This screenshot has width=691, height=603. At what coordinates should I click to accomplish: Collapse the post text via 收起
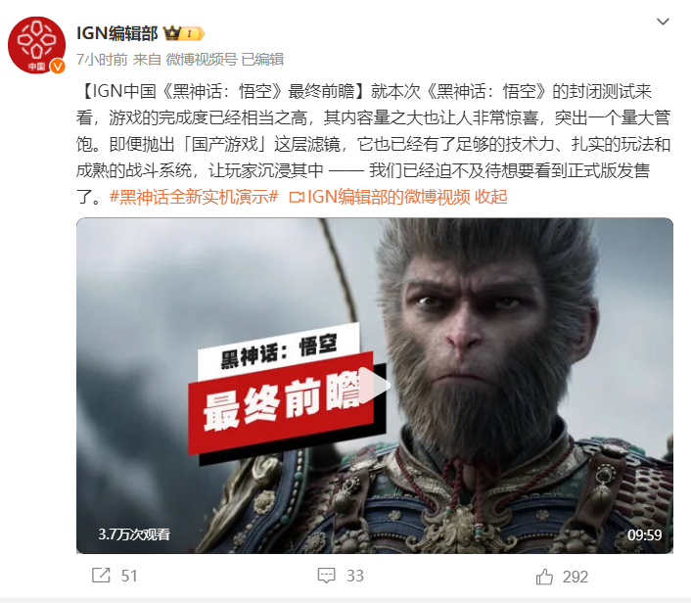[491, 197]
